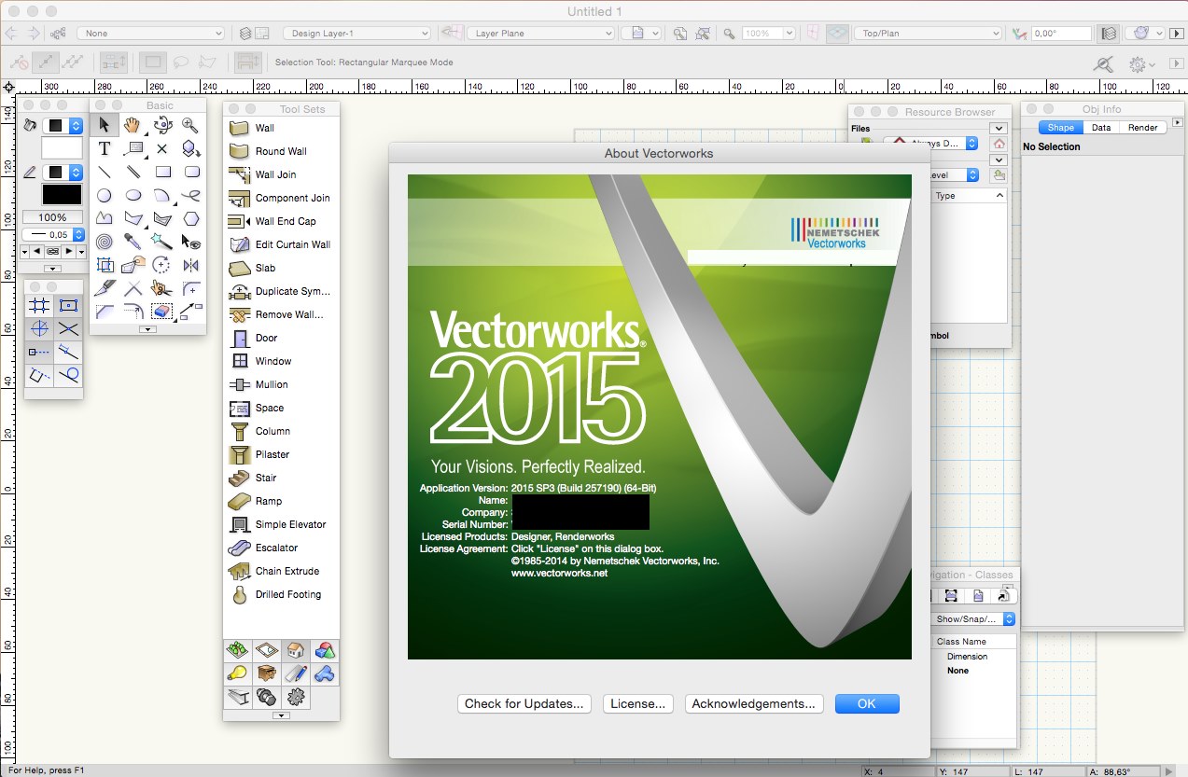
Task: Toggle Snap to Tangent in snapping palette
Action: [67, 375]
